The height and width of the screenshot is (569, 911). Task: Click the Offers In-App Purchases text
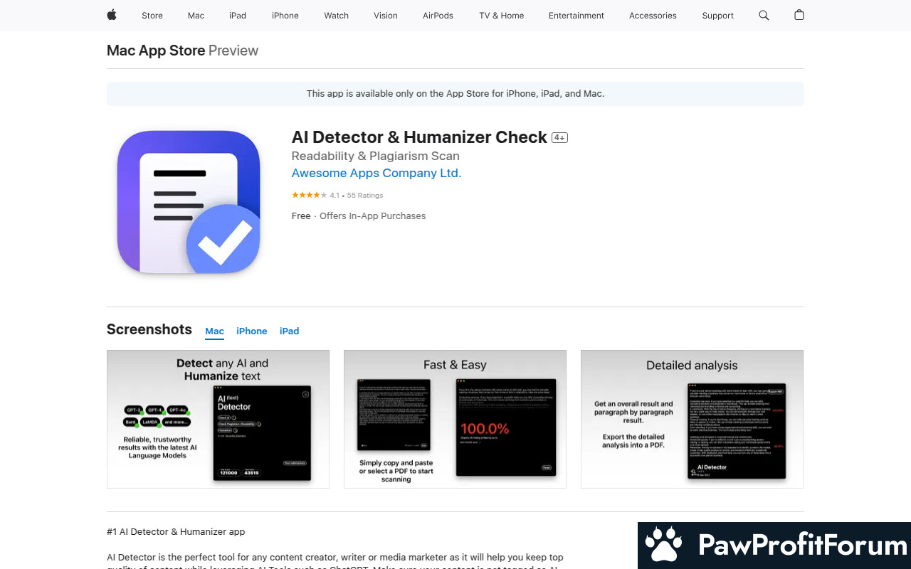pyautogui.click(x=373, y=216)
